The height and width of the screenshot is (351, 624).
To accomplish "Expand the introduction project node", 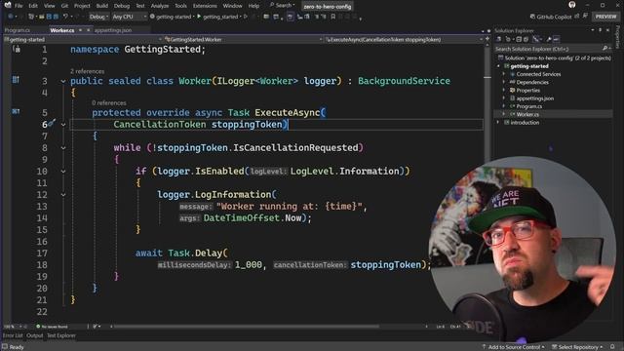I will coord(498,123).
